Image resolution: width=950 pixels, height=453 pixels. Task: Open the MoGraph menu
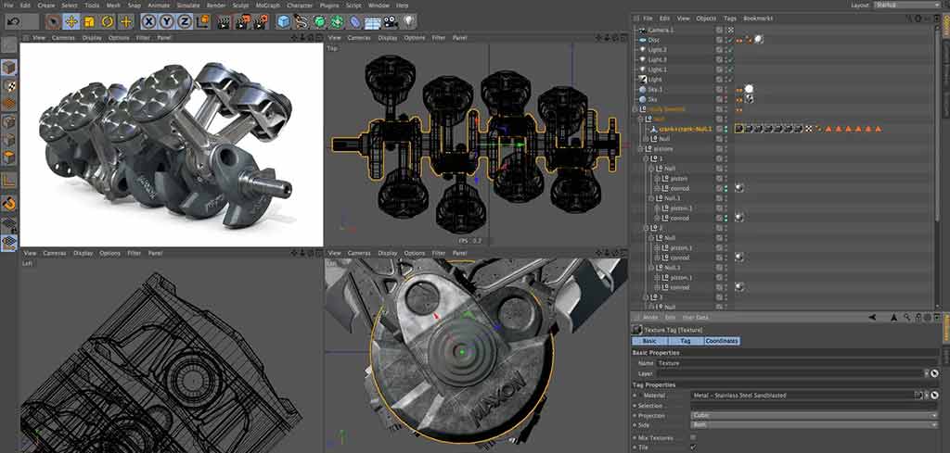(x=267, y=5)
